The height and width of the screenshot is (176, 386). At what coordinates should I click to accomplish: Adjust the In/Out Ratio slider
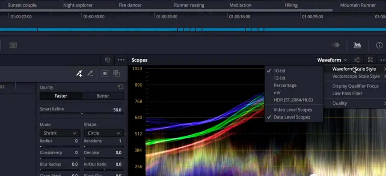[x=104, y=170]
